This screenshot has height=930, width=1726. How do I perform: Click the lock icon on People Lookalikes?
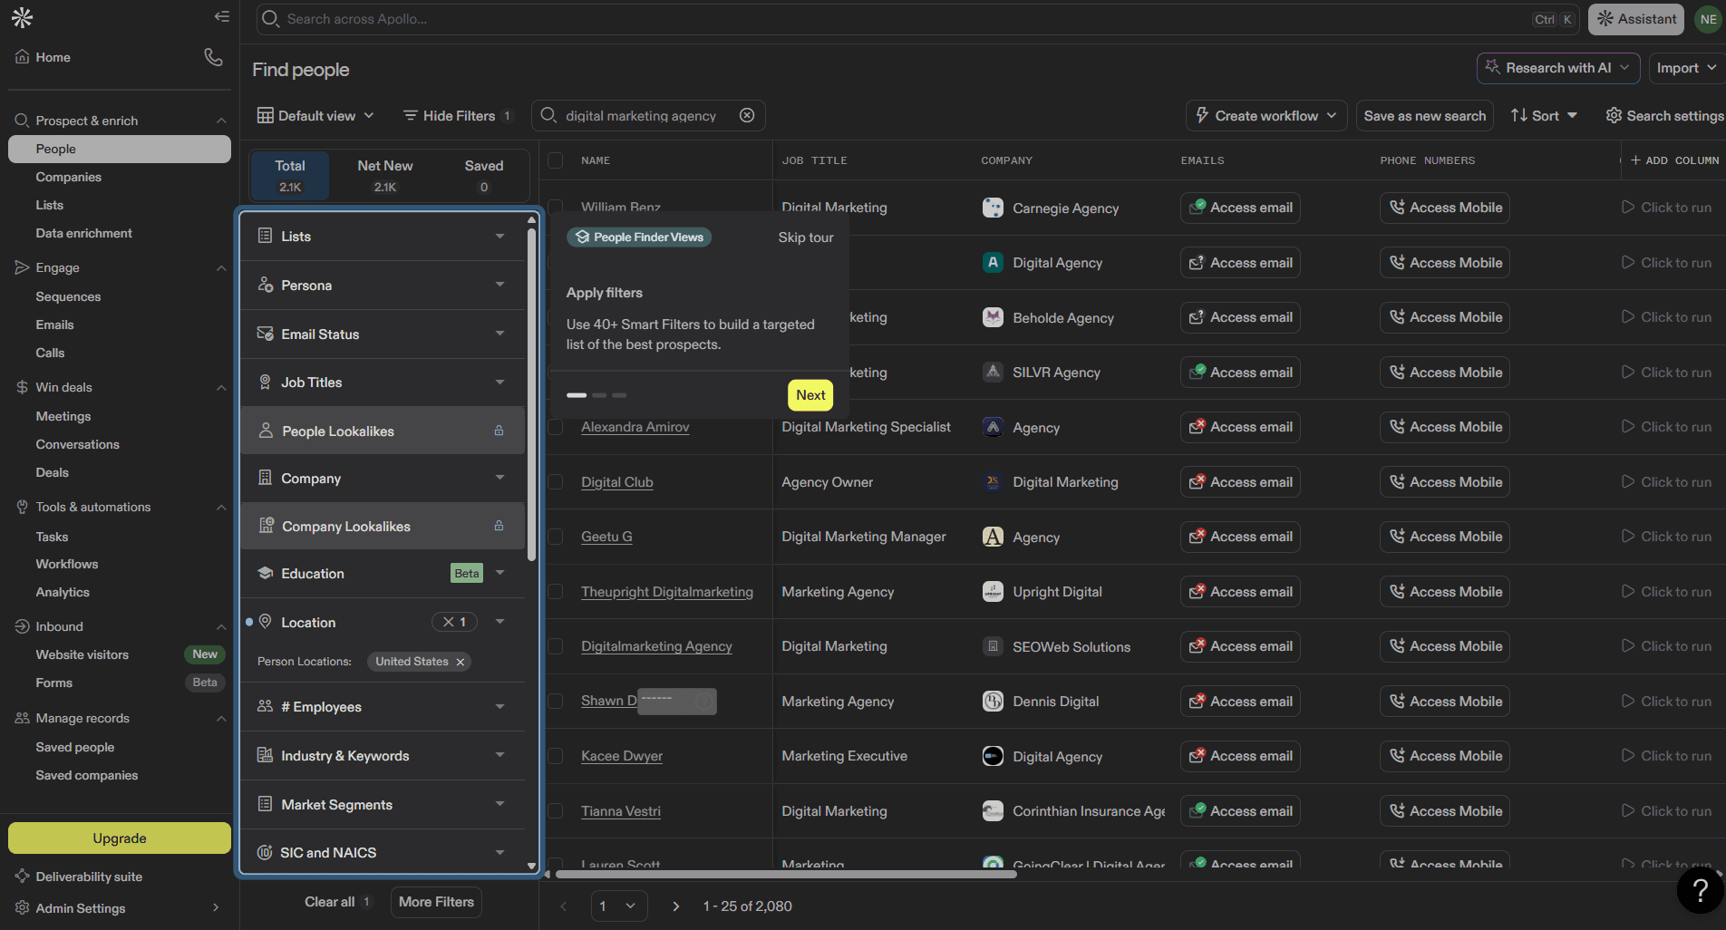(499, 431)
